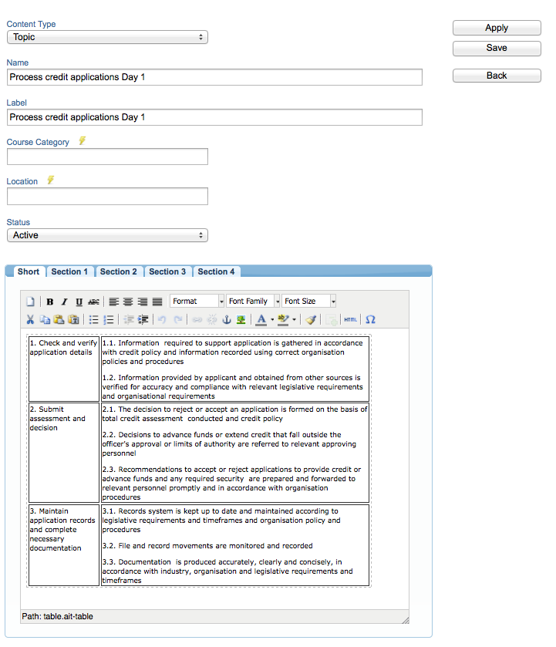Open the Status dropdown set to Active
Image resolution: width=556 pixels, height=647 pixels.
click(x=107, y=235)
